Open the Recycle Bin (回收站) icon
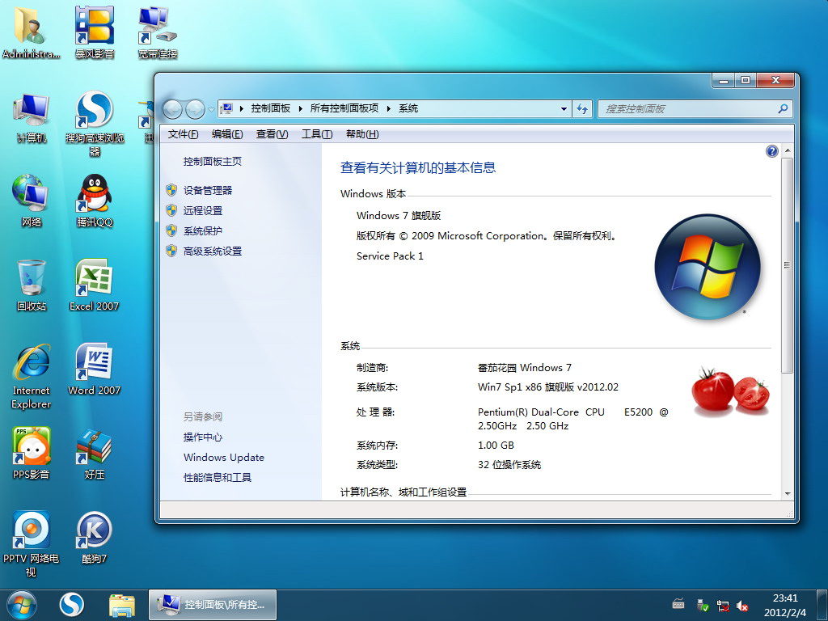Screen dimensions: 828x621 [x=32, y=280]
